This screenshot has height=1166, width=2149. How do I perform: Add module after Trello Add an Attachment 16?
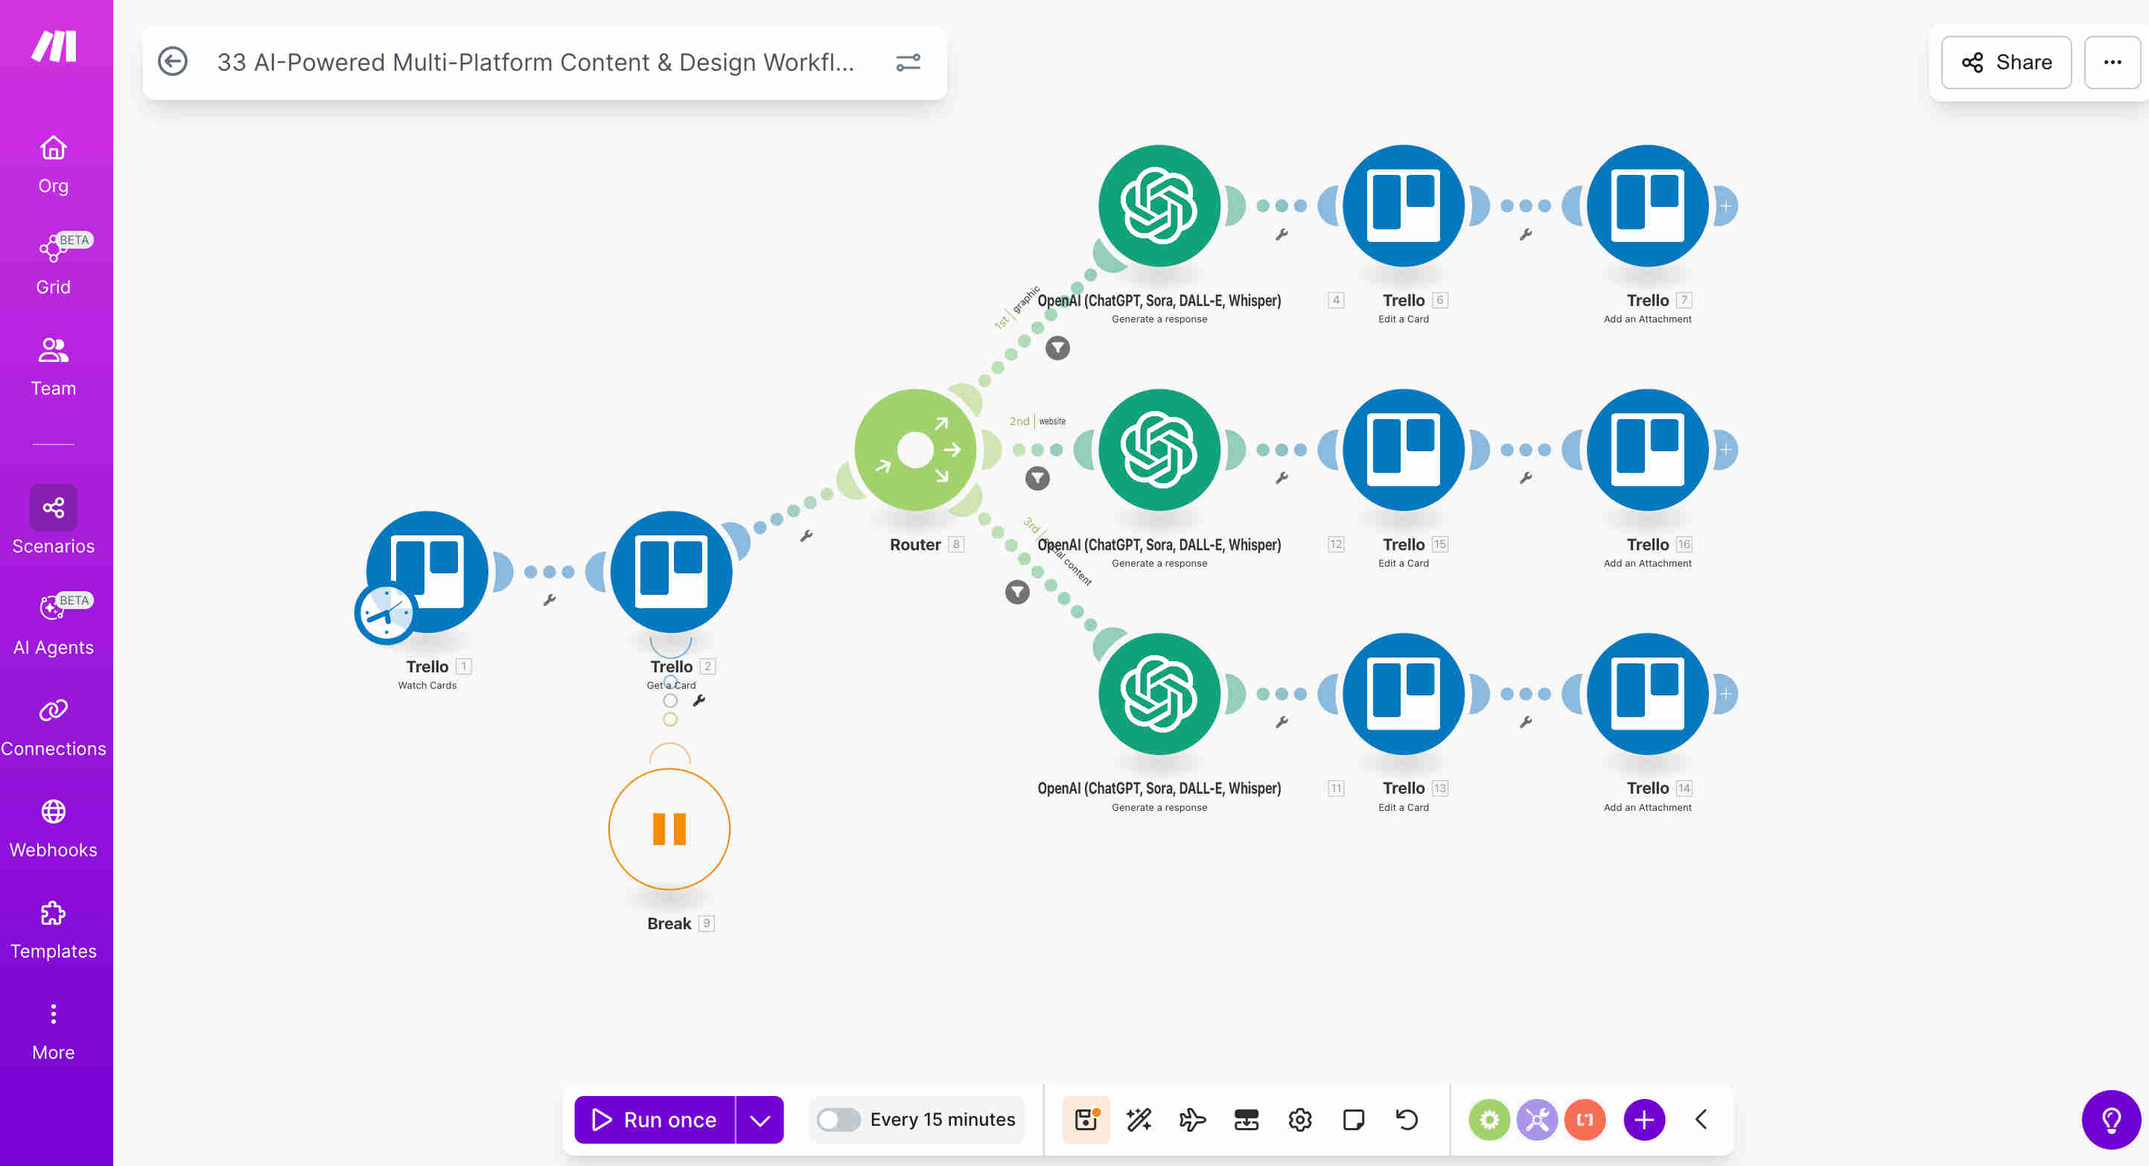(1726, 450)
